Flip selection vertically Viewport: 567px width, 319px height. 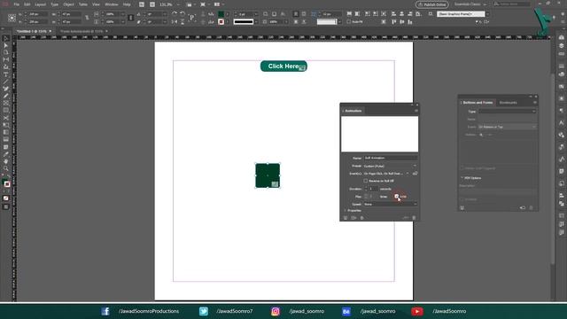(x=183, y=22)
